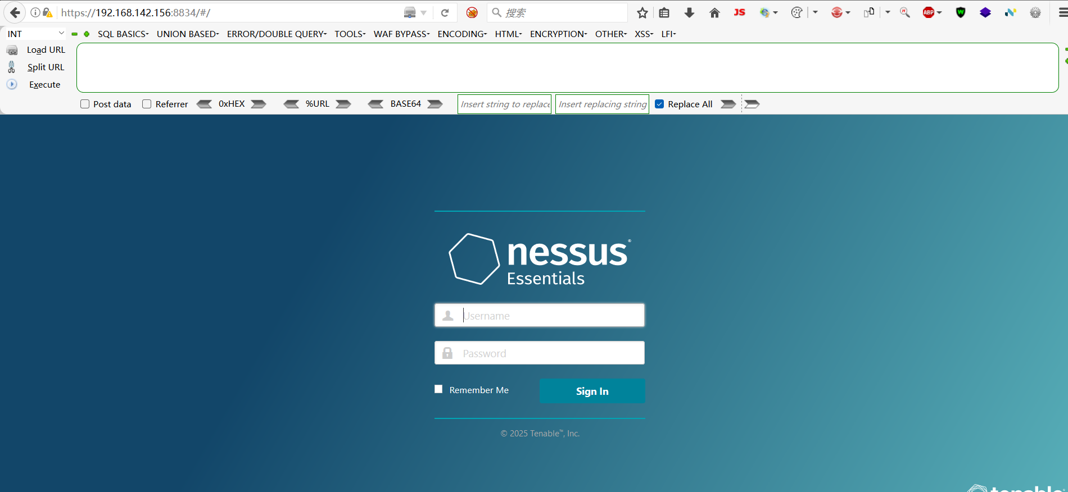Go to the home page
Viewport: 1068px width, 492px height.
714,12
